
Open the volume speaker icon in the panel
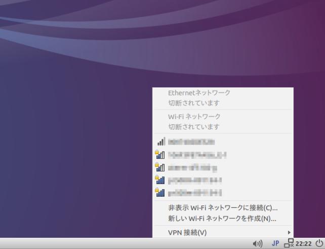tap(258, 243)
